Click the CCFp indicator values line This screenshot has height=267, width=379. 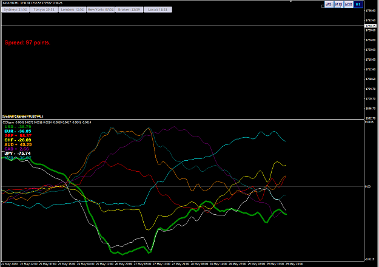pos(47,123)
